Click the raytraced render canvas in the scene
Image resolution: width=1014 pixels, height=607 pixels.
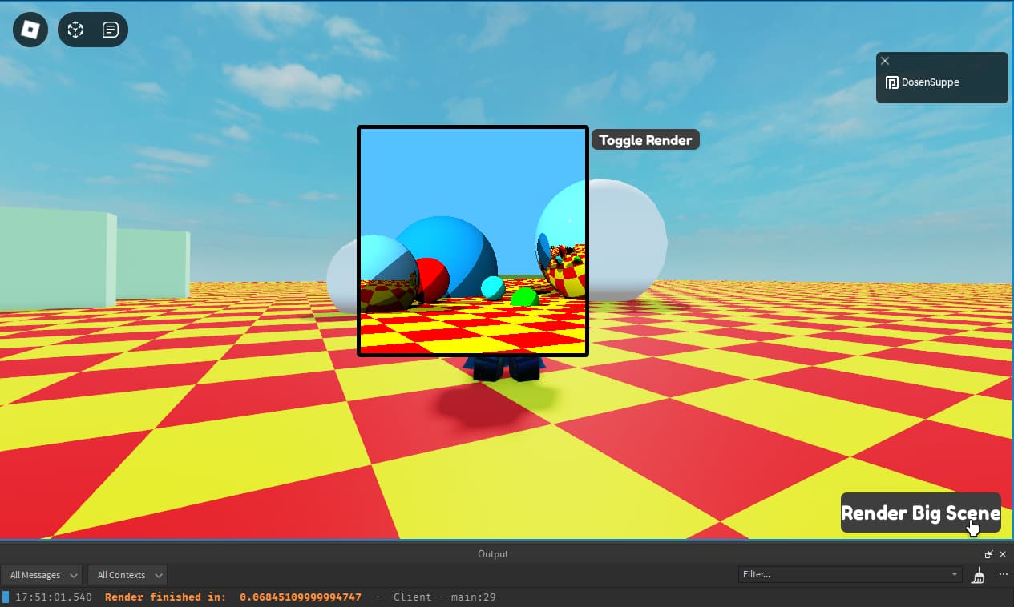tap(472, 240)
